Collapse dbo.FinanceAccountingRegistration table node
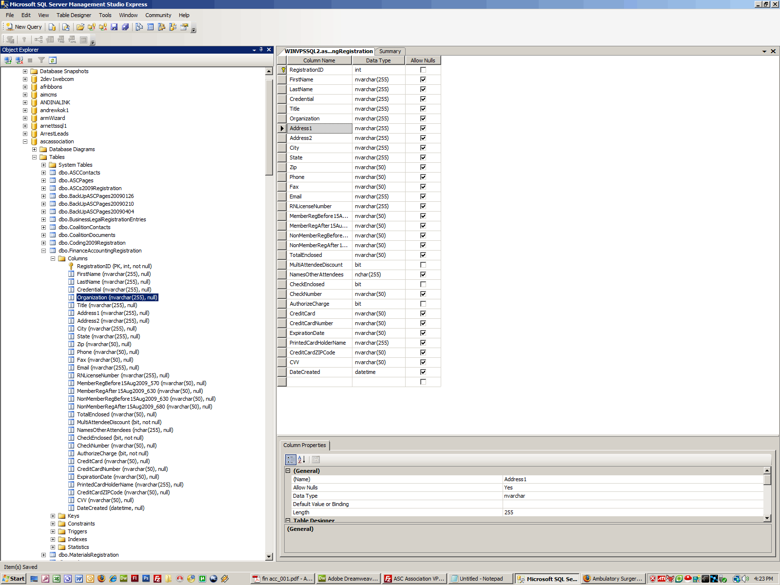Image resolution: width=780 pixels, height=585 pixels. 43,251
